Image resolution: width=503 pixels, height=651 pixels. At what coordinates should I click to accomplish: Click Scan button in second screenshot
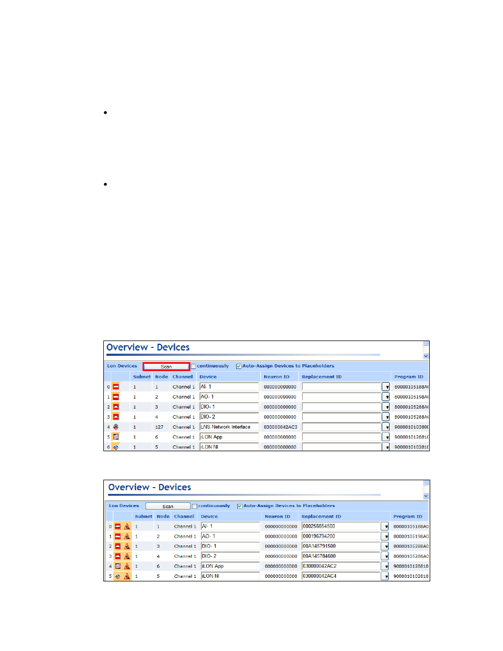[x=168, y=507]
